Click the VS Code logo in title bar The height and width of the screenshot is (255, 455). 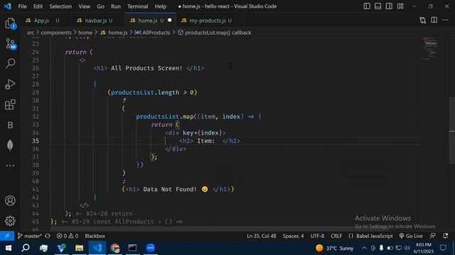(8, 6)
